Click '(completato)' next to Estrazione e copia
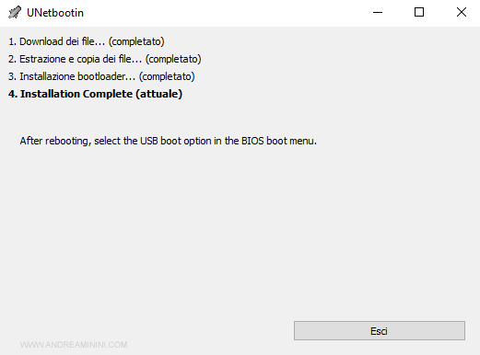The height and width of the screenshot is (355, 480). click(173, 59)
